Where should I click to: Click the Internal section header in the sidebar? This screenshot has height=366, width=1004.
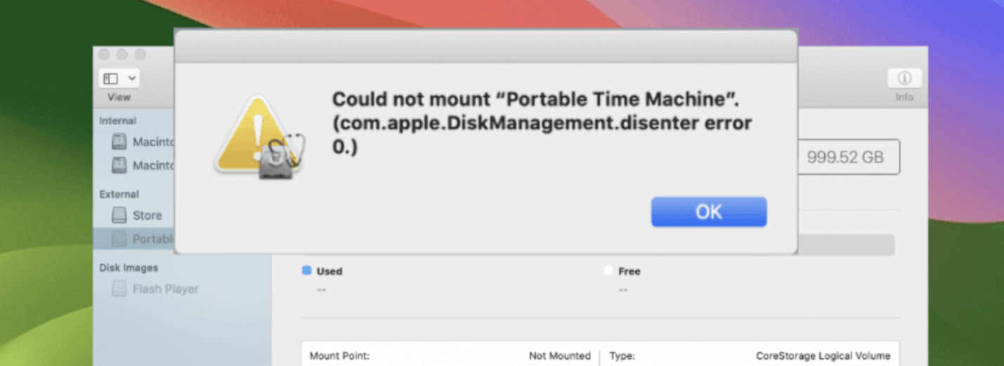tap(118, 121)
